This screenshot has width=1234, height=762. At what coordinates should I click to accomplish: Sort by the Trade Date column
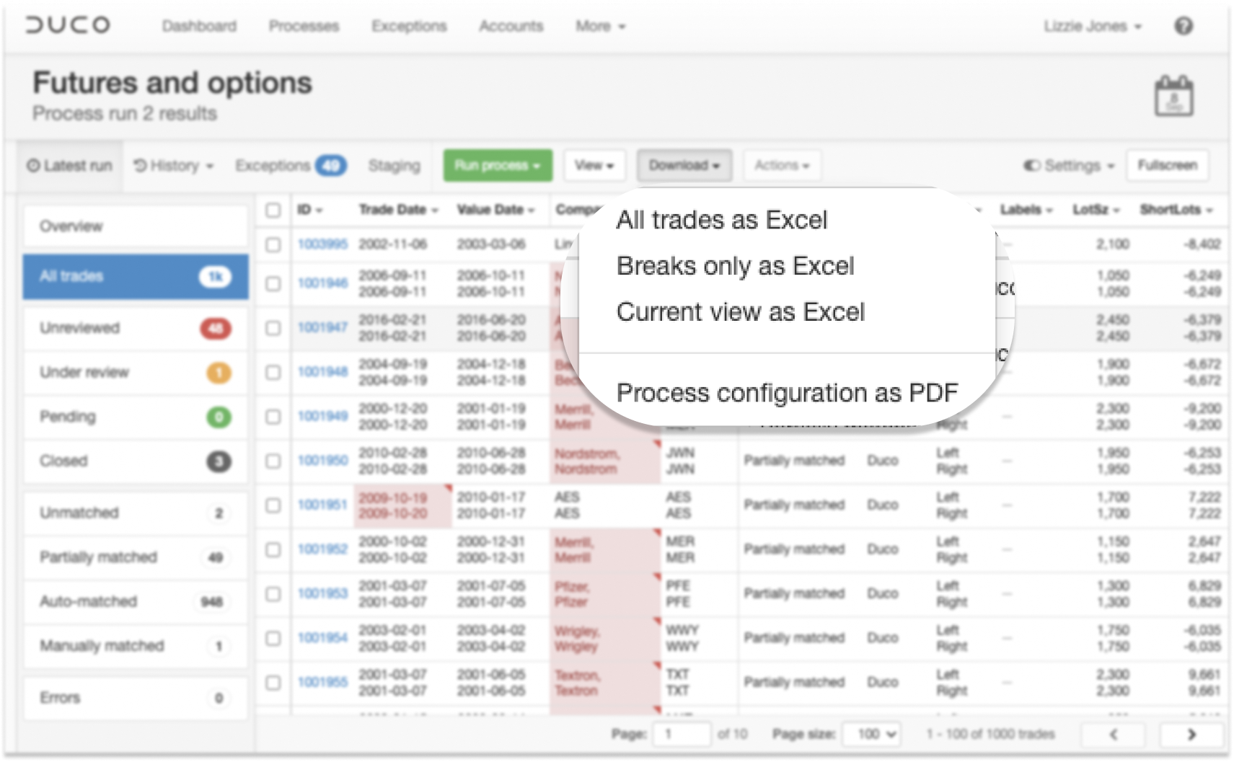tap(398, 210)
